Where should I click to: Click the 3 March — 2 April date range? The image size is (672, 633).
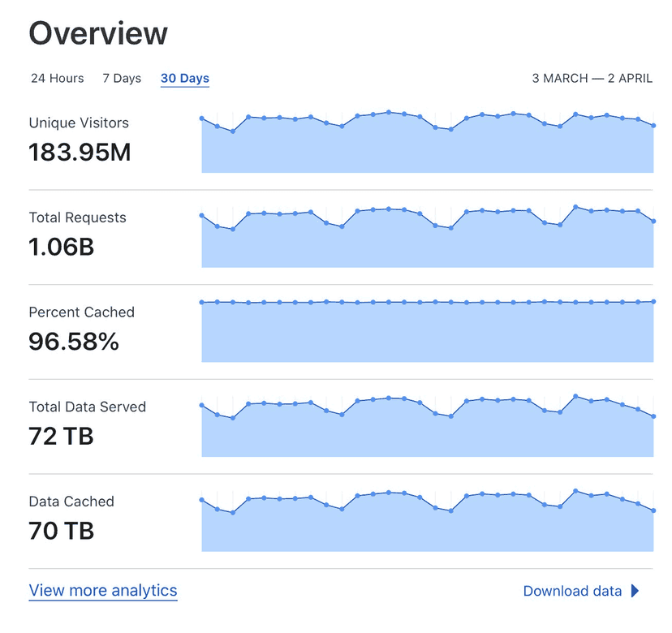(592, 79)
